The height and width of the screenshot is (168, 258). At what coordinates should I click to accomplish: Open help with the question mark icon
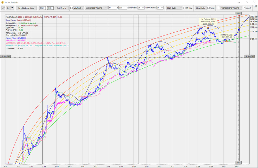coord(12,8)
